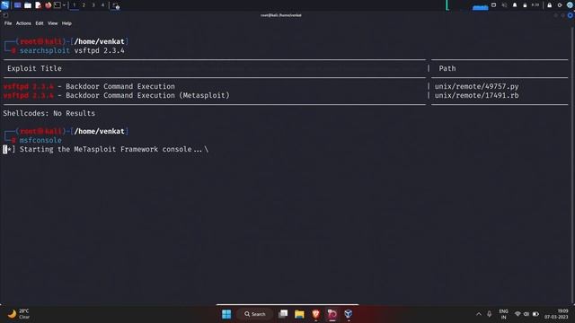Image resolution: width=575 pixels, height=323 pixels.
Task: Click the 'Exploit Title' column header
Action: [34, 68]
